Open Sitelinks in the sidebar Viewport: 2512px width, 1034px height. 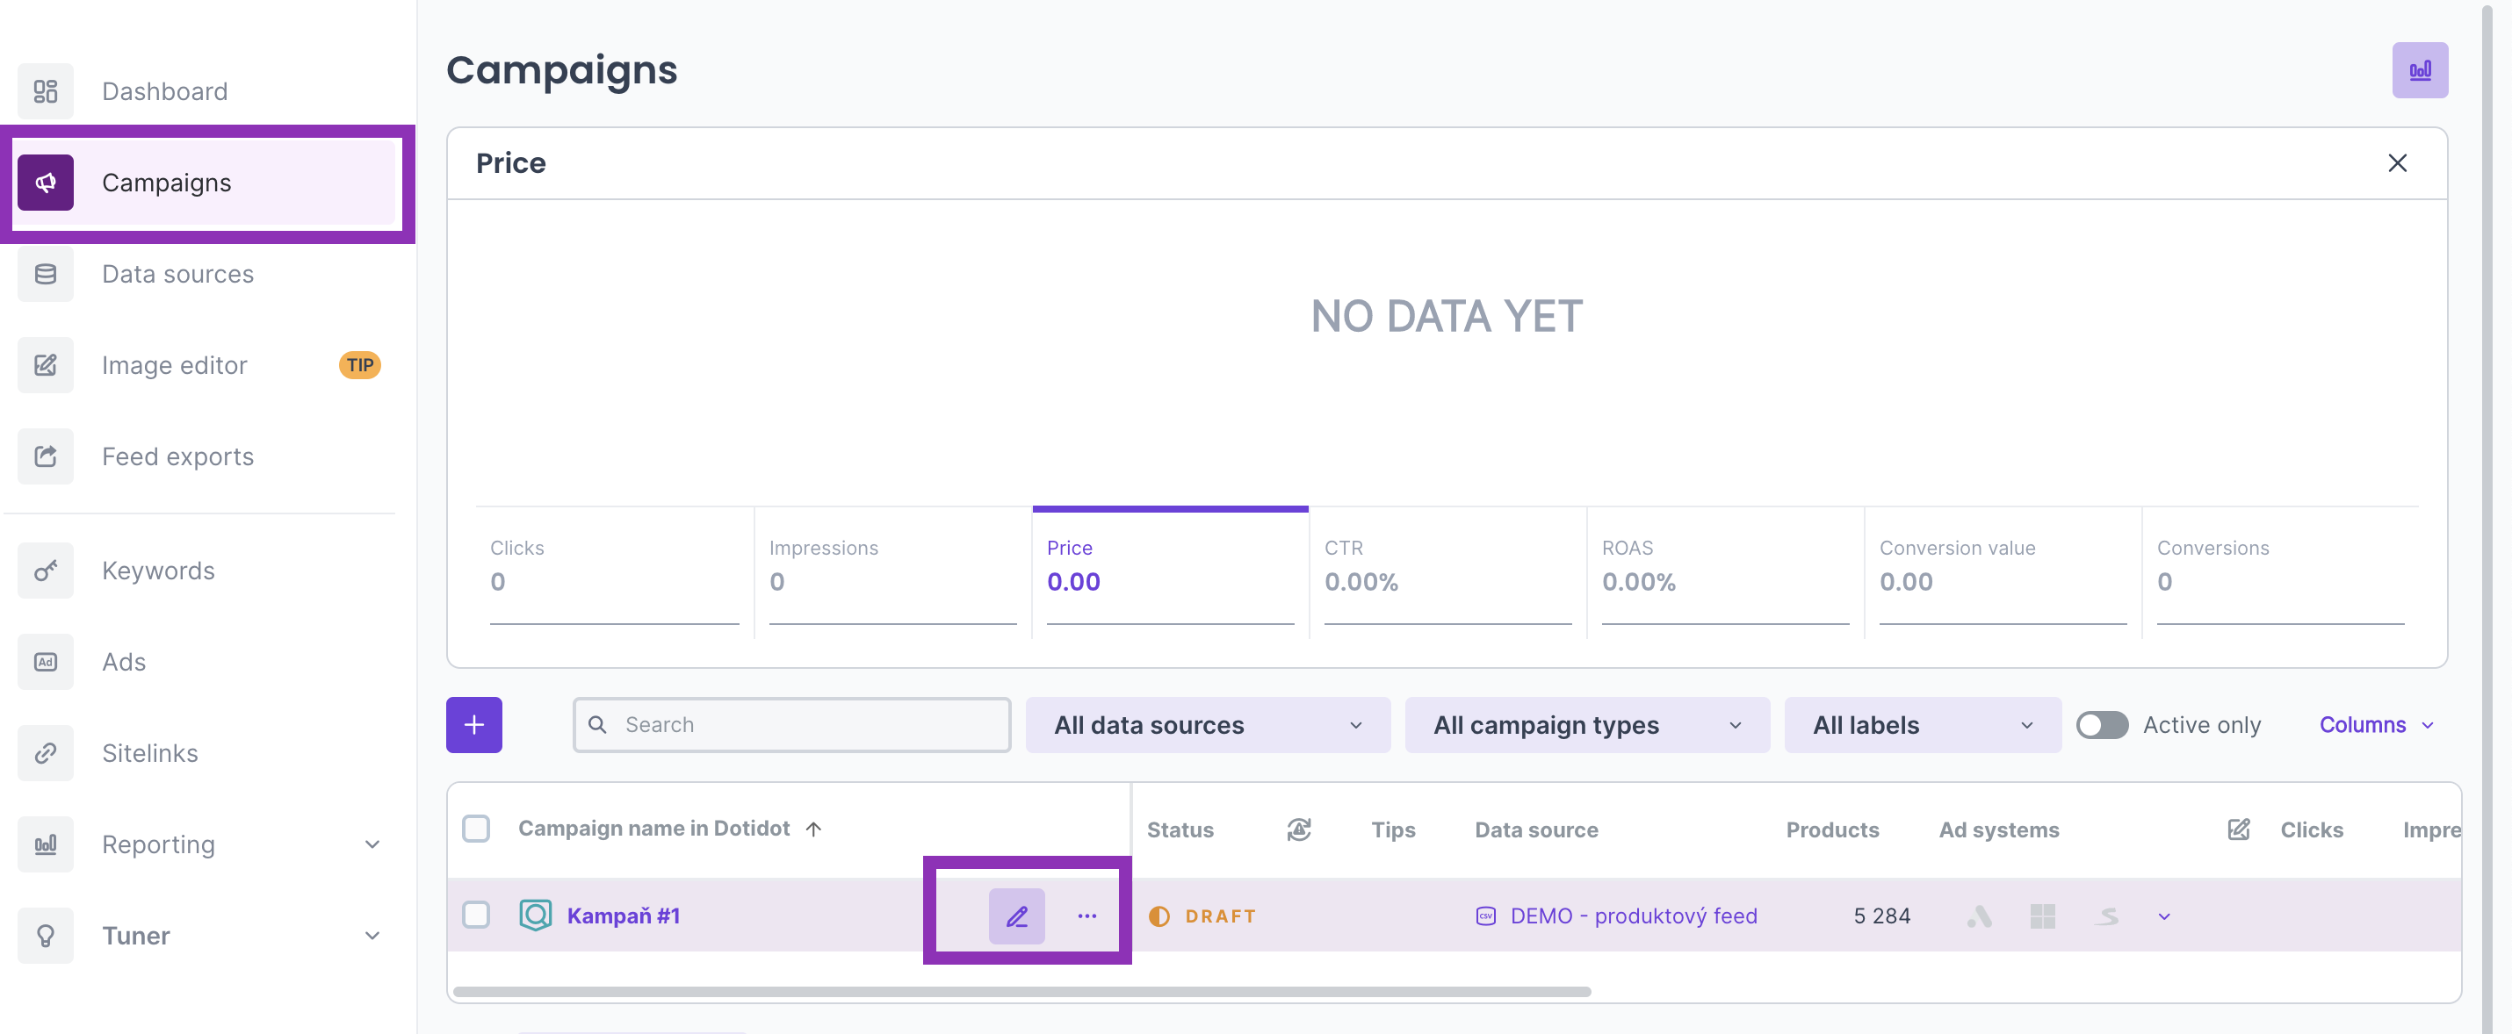pos(149,752)
